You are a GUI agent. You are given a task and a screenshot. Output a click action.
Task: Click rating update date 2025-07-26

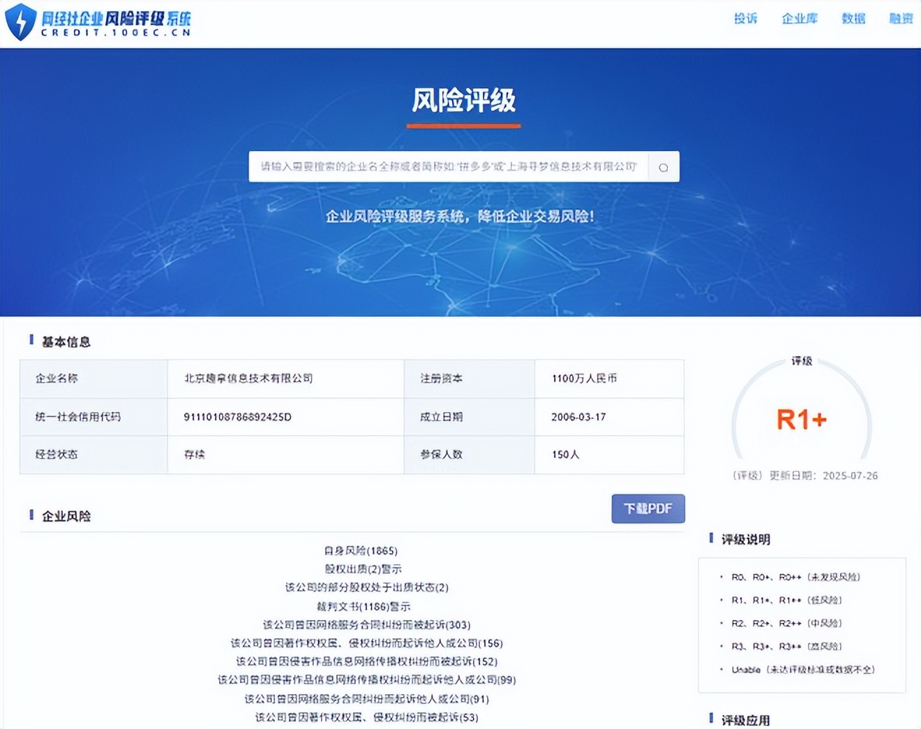click(850, 476)
